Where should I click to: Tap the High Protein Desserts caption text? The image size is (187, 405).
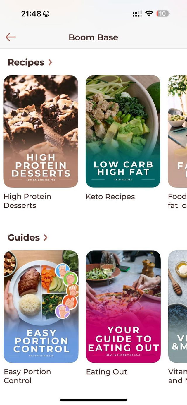(27, 201)
